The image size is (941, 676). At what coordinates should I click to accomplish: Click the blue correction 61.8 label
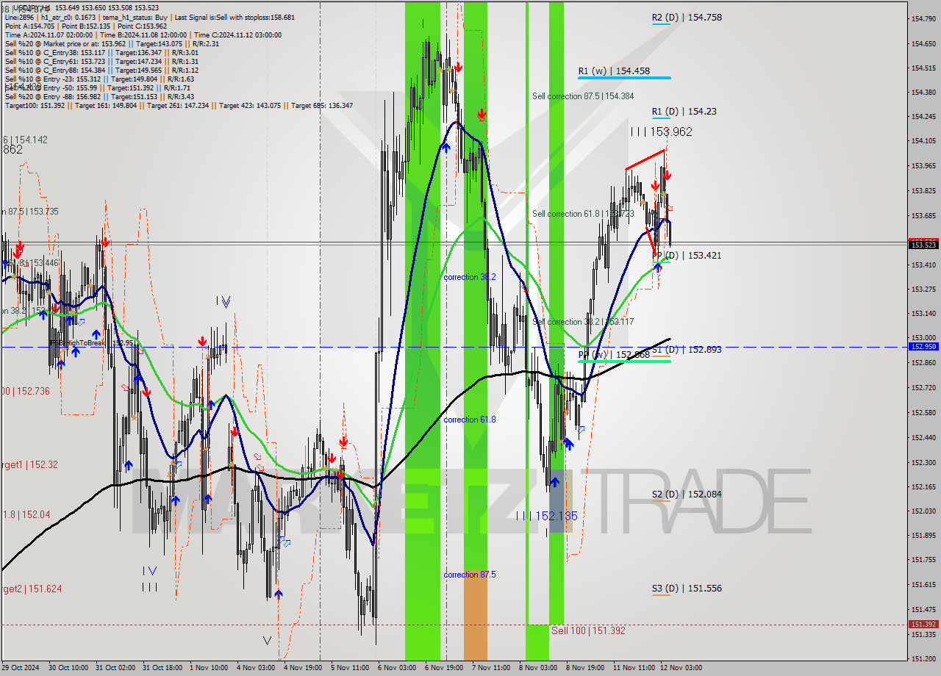469,420
